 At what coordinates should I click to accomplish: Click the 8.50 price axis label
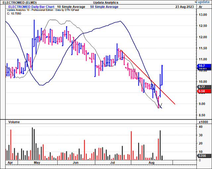click(x=202, y=115)
